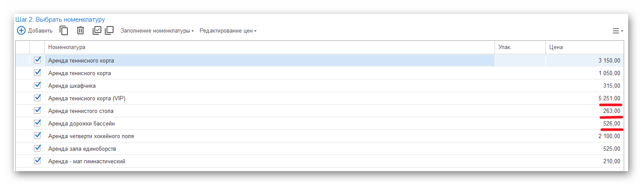Delete the row using the trash icon
642x185 pixels.
80,30
